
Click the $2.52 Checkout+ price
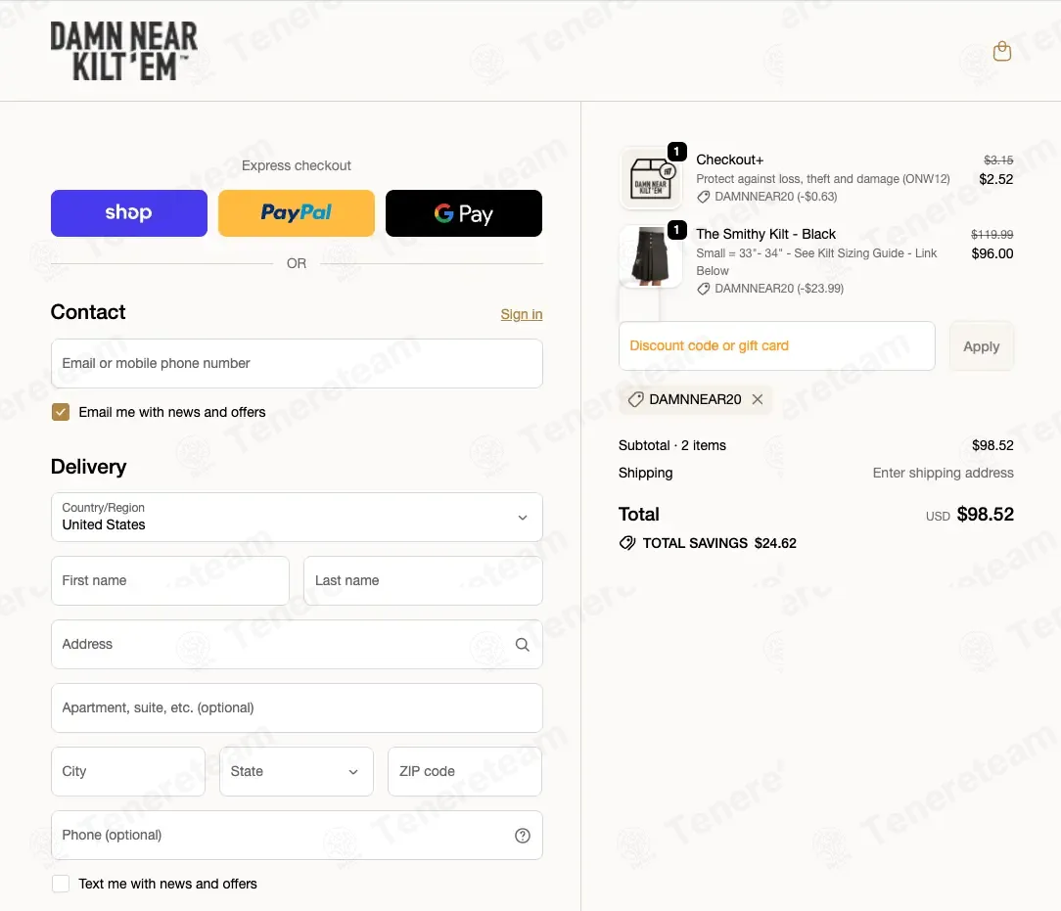(996, 179)
